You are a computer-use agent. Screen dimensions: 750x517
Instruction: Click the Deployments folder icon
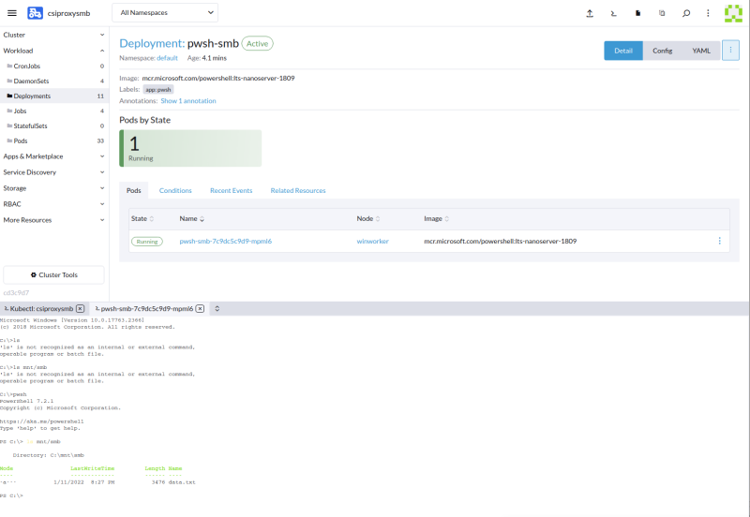tap(9, 96)
